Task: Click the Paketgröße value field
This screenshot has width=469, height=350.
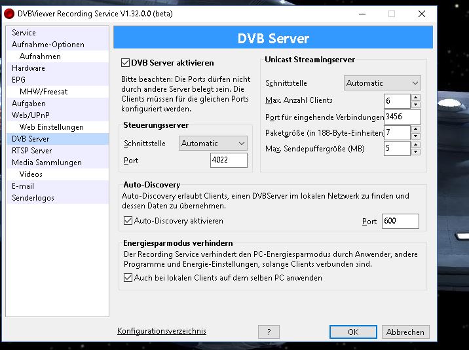Action: tap(397, 132)
